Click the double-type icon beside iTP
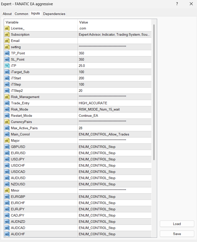Viewport: 197px width, 242px height. pyautogui.click(x=7, y=66)
